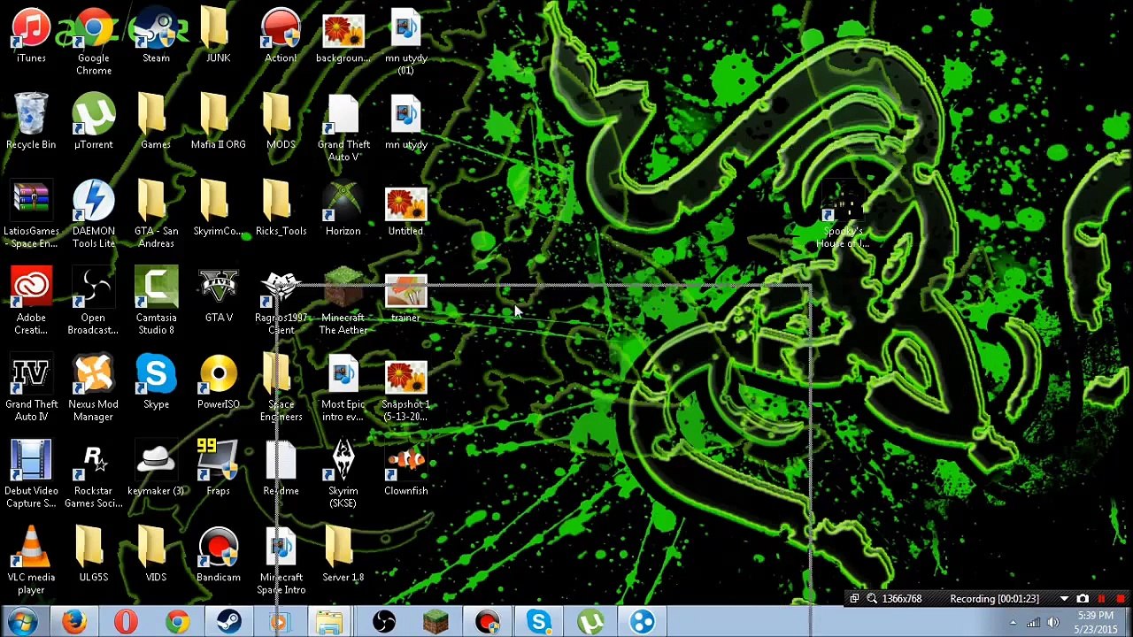Select the Open Broadcaster desktop shortcut

93,302
